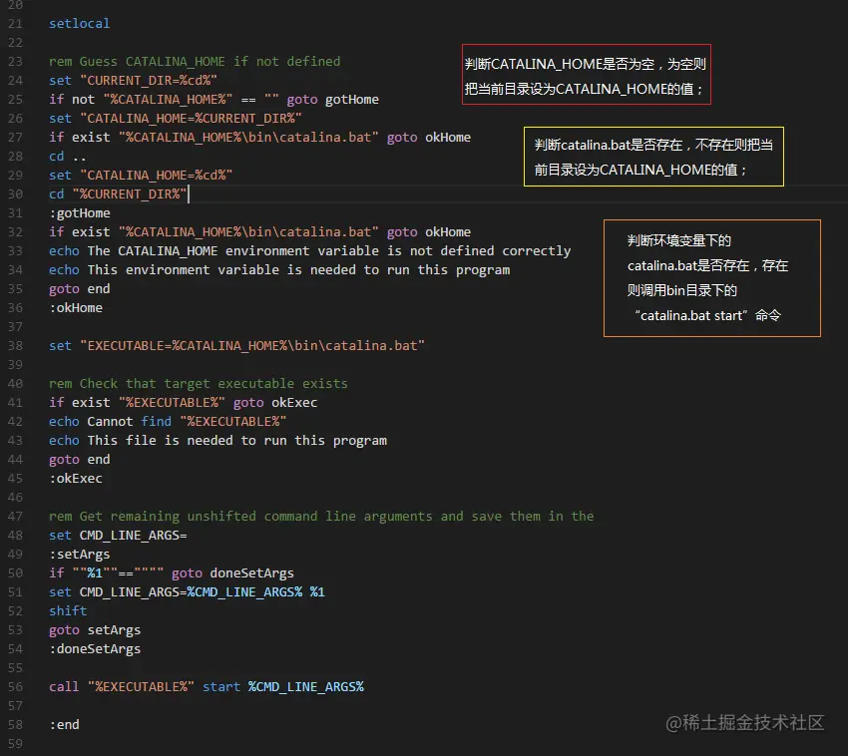The height and width of the screenshot is (756, 848).
Task: Click set "CATALINA_HOME=%cd%" on line 29
Action: coord(141,176)
